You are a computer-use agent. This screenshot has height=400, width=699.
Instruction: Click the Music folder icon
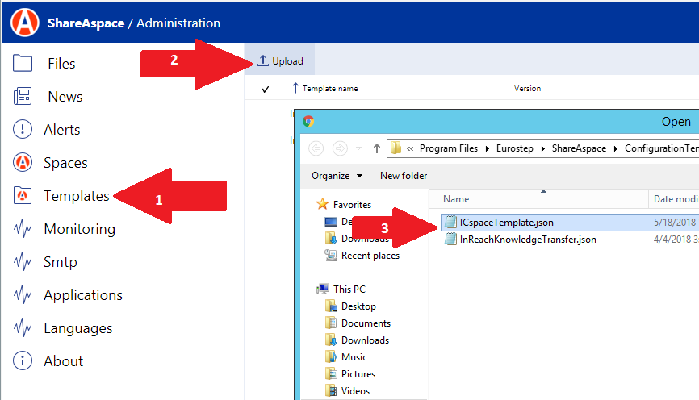[331, 356]
